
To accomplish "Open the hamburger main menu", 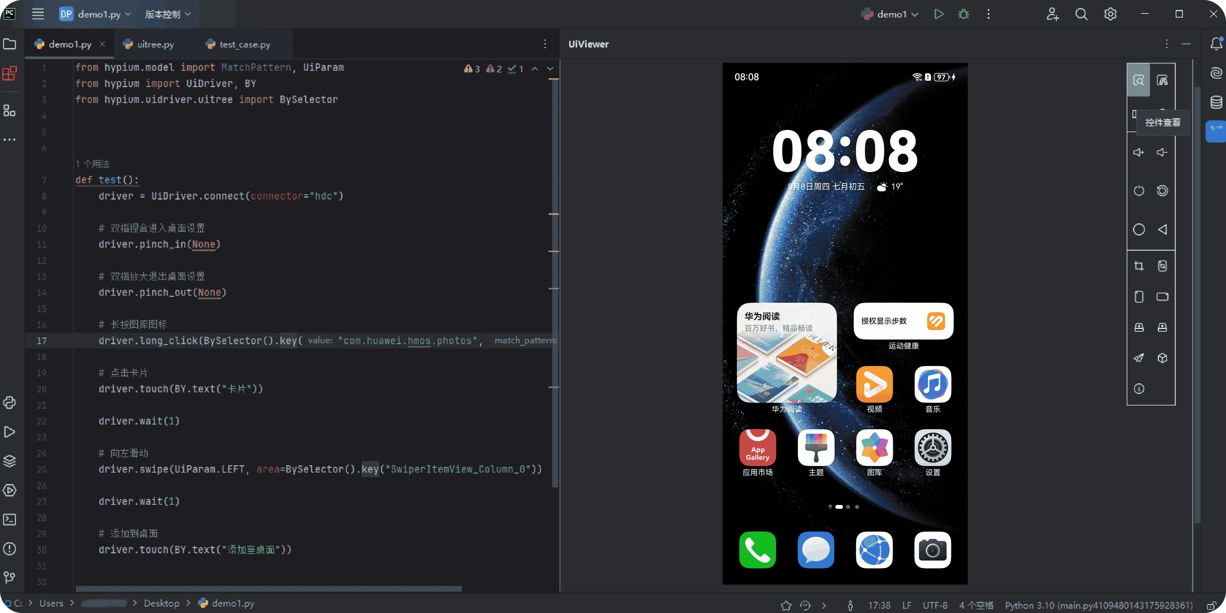I will point(38,14).
